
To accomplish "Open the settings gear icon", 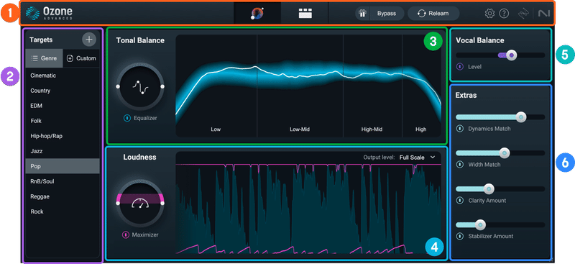I will point(489,14).
